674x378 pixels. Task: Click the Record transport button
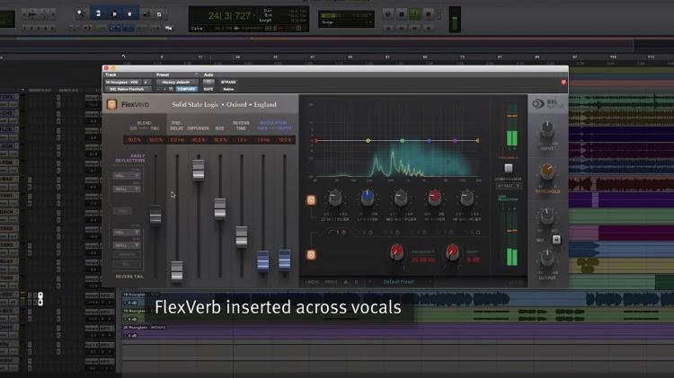[428, 14]
